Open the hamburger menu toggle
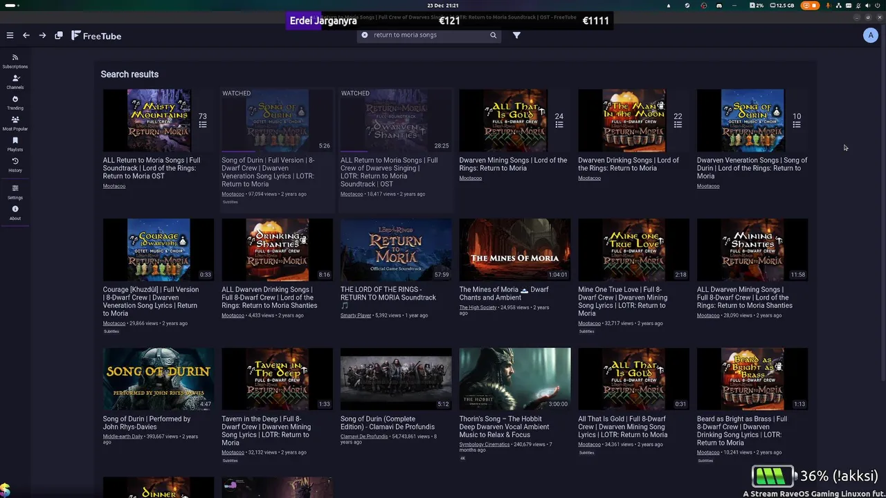 10,35
